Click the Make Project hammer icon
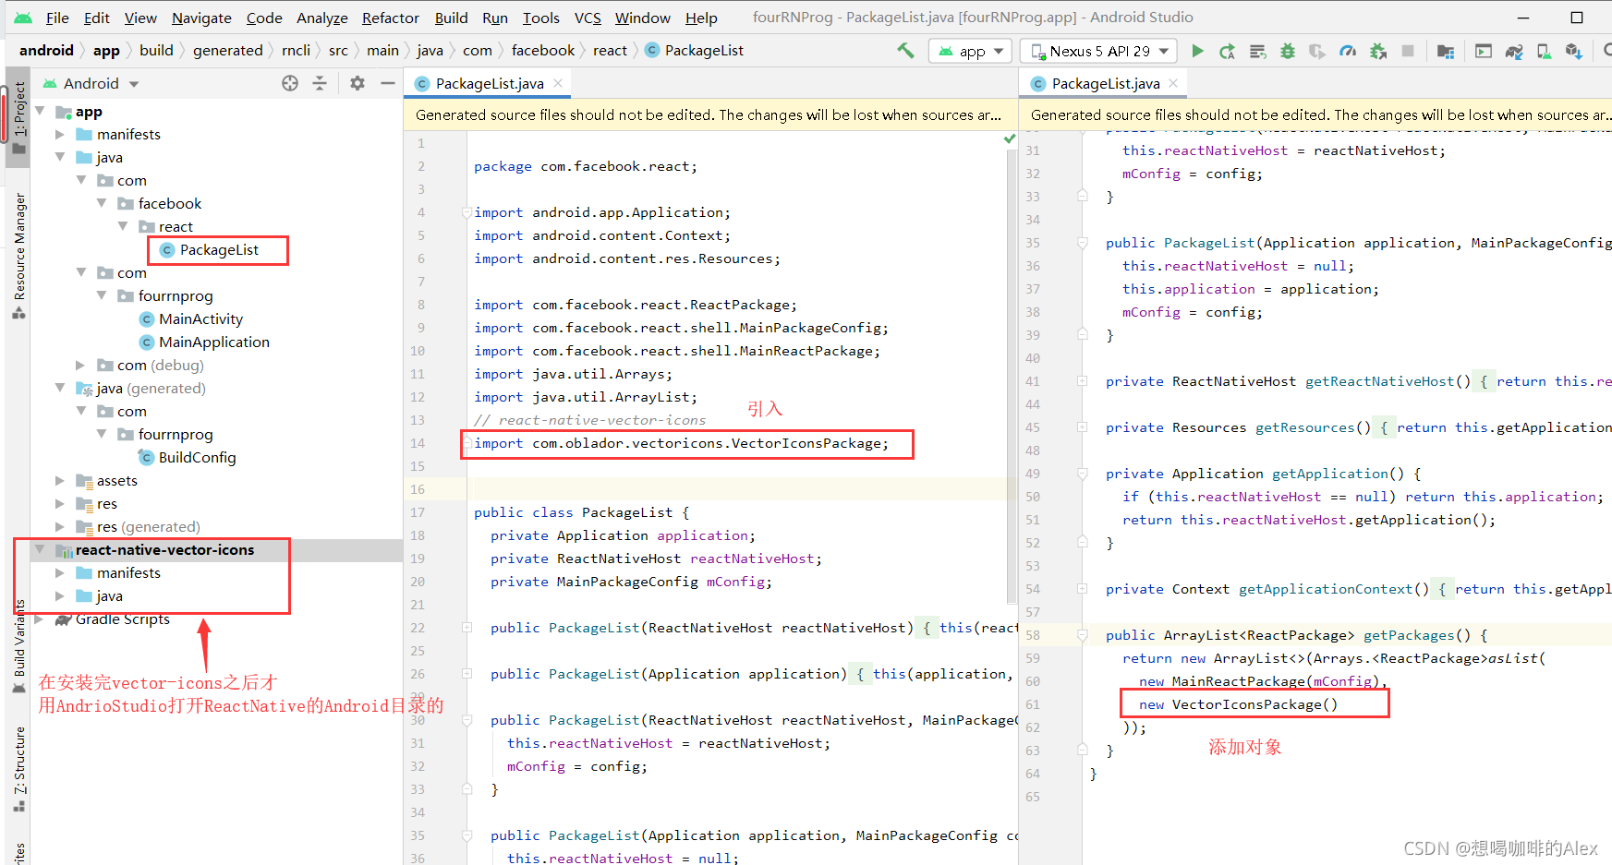Viewport: 1612px width, 865px height. (905, 51)
